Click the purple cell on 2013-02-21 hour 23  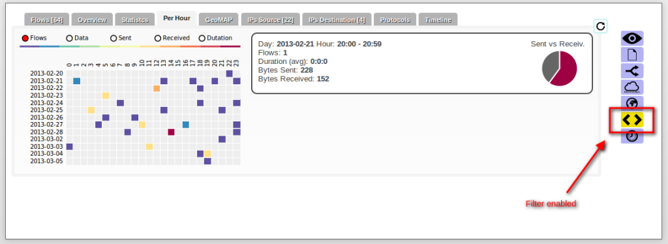(236, 81)
